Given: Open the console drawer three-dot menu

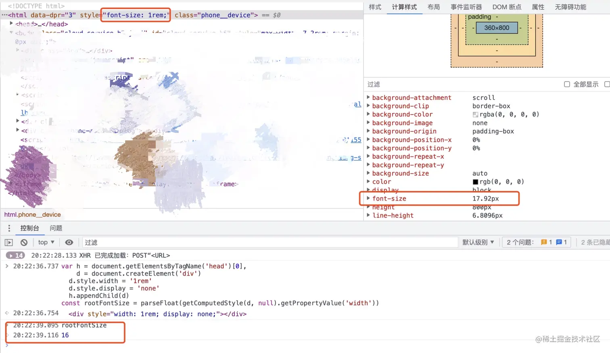Looking at the screenshot, I should 9,228.
